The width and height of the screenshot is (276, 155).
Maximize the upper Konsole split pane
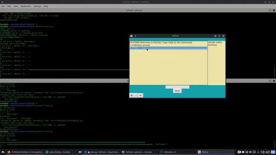click(x=270, y=10)
